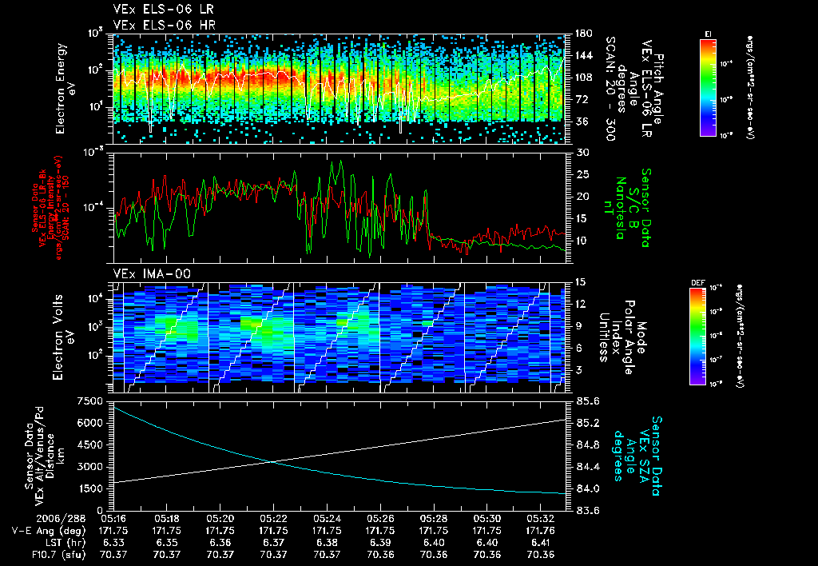
Task: Click the 9 polar angle index tick
Action: (578, 326)
